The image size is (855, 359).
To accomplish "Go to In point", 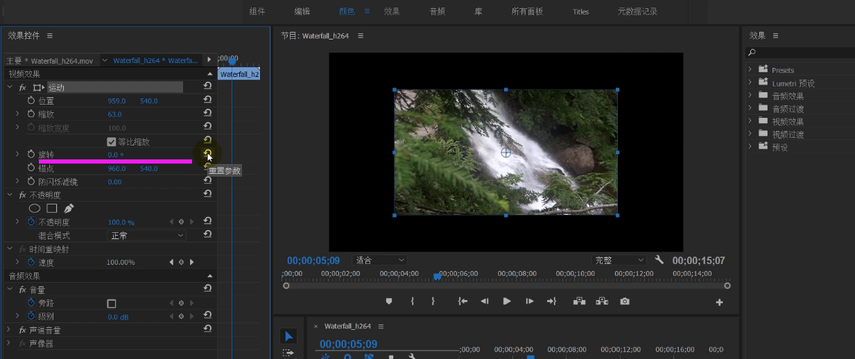I will point(463,301).
